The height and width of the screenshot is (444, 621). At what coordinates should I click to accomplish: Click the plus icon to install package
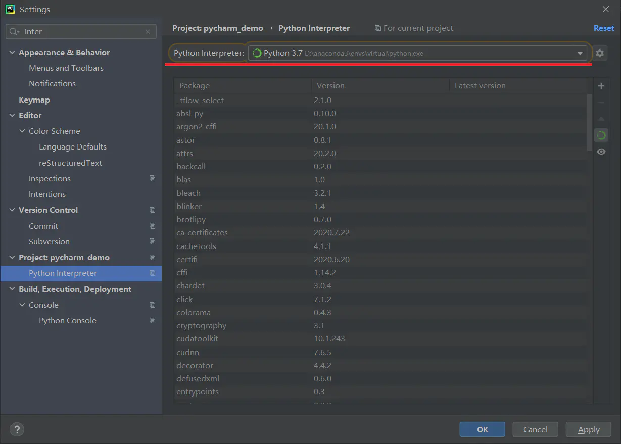tap(601, 86)
